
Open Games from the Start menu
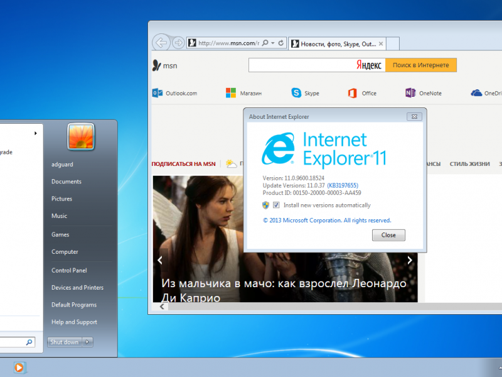click(60, 234)
